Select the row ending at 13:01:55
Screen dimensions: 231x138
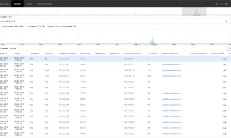tap(115, 82)
